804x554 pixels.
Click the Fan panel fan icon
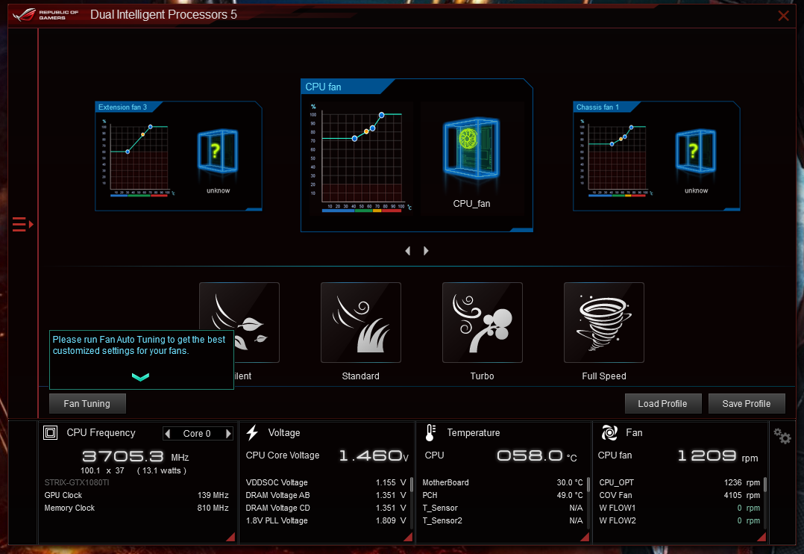pyautogui.click(x=609, y=433)
